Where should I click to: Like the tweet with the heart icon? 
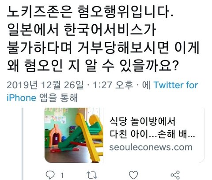click(x=133, y=175)
